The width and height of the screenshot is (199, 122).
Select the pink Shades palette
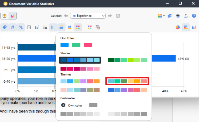click(x=80, y=69)
